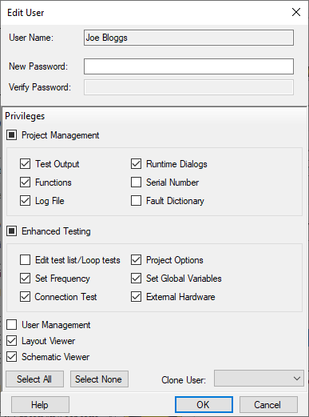Image resolution: width=309 pixels, height=417 pixels.
Task: Toggle the Enhanced Testing group checkbox
Action: pos(12,231)
